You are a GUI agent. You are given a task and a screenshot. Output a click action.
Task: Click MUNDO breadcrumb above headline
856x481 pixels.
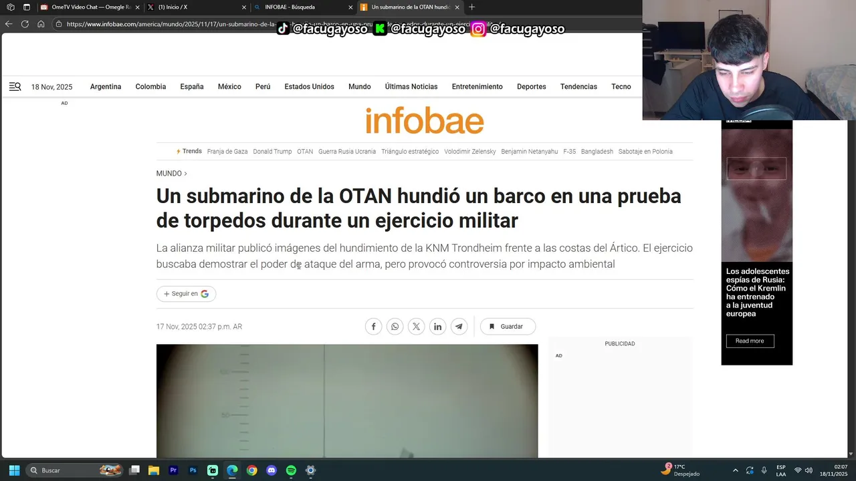pyautogui.click(x=169, y=173)
